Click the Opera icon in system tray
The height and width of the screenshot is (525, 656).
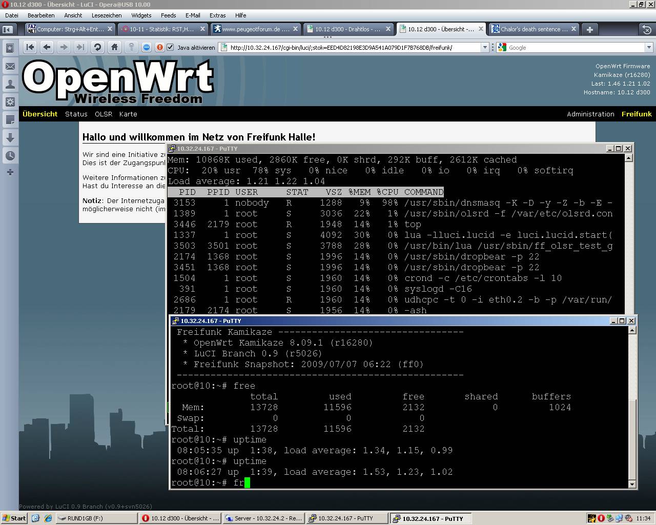click(x=601, y=518)
